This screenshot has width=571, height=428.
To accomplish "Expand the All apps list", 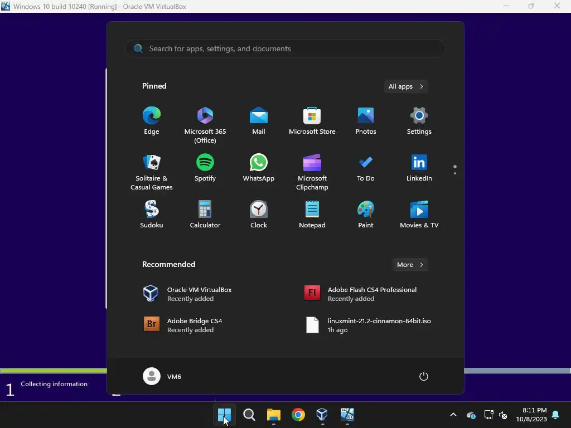I will [406, 86].
